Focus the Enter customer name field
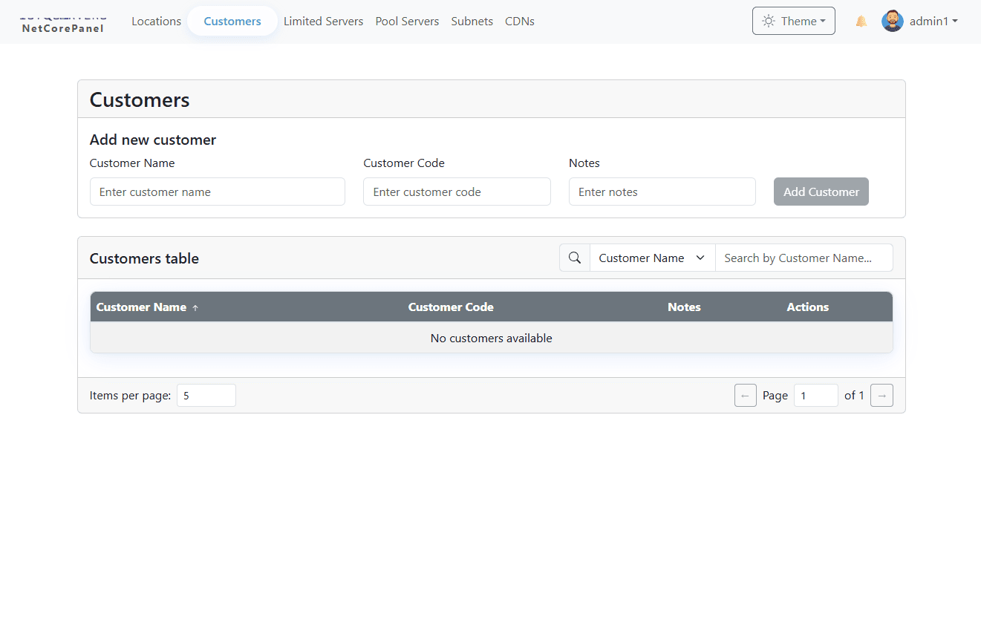This screenshot has height=631, width=981. [x=218, y=192]
